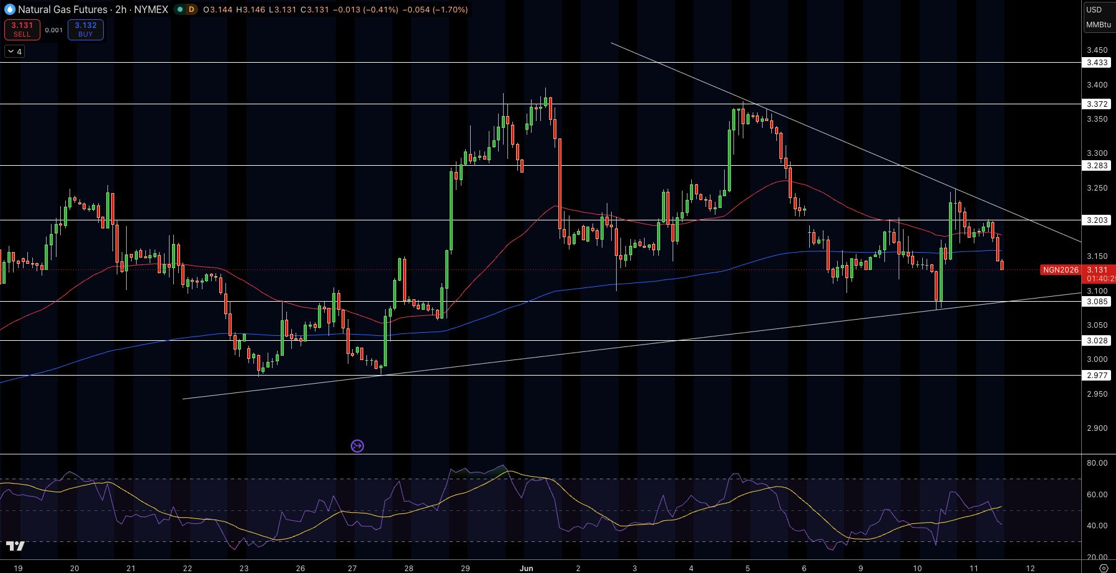The width and height of the screenshot is (1116, 573).
Task: Click the 3.131 SELL button
Action: pos(22,30)
